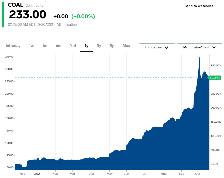Click the 307.36% current value marker
The image size is (224, 178).
click(214, 78)
